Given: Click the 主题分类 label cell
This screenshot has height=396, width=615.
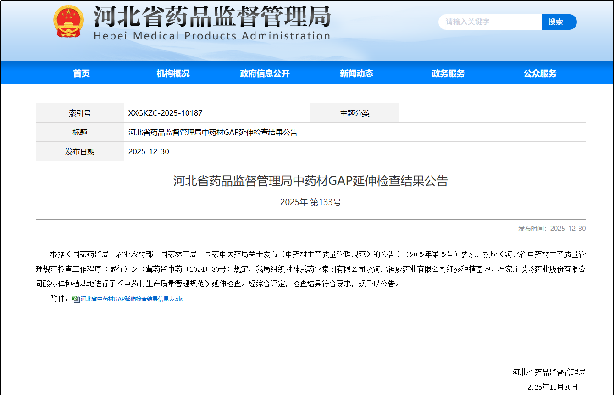Looking at the screenshot, I should (354, 113).
